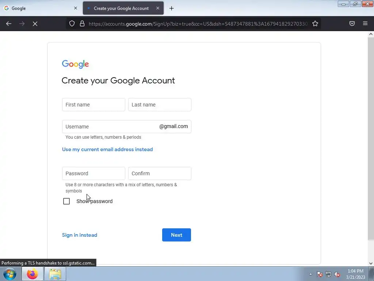Click into the Password field

93,173
